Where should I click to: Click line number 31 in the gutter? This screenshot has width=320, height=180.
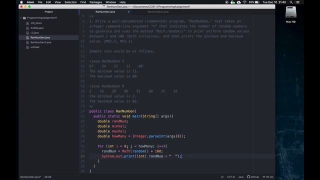click(82, 146)
